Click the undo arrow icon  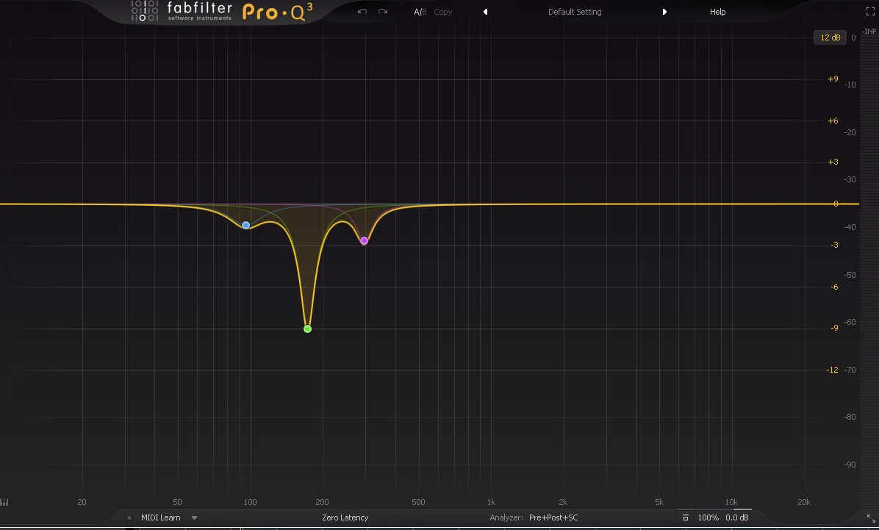(x=362, y=11)
